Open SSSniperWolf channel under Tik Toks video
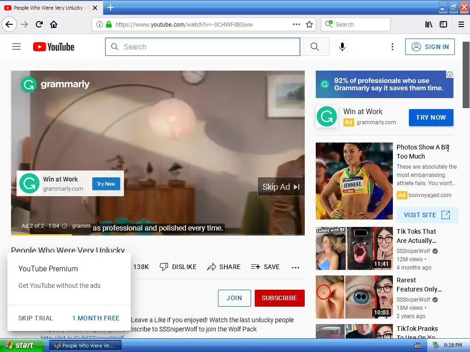The image size is (470, 352). click(x=413, y=251)
